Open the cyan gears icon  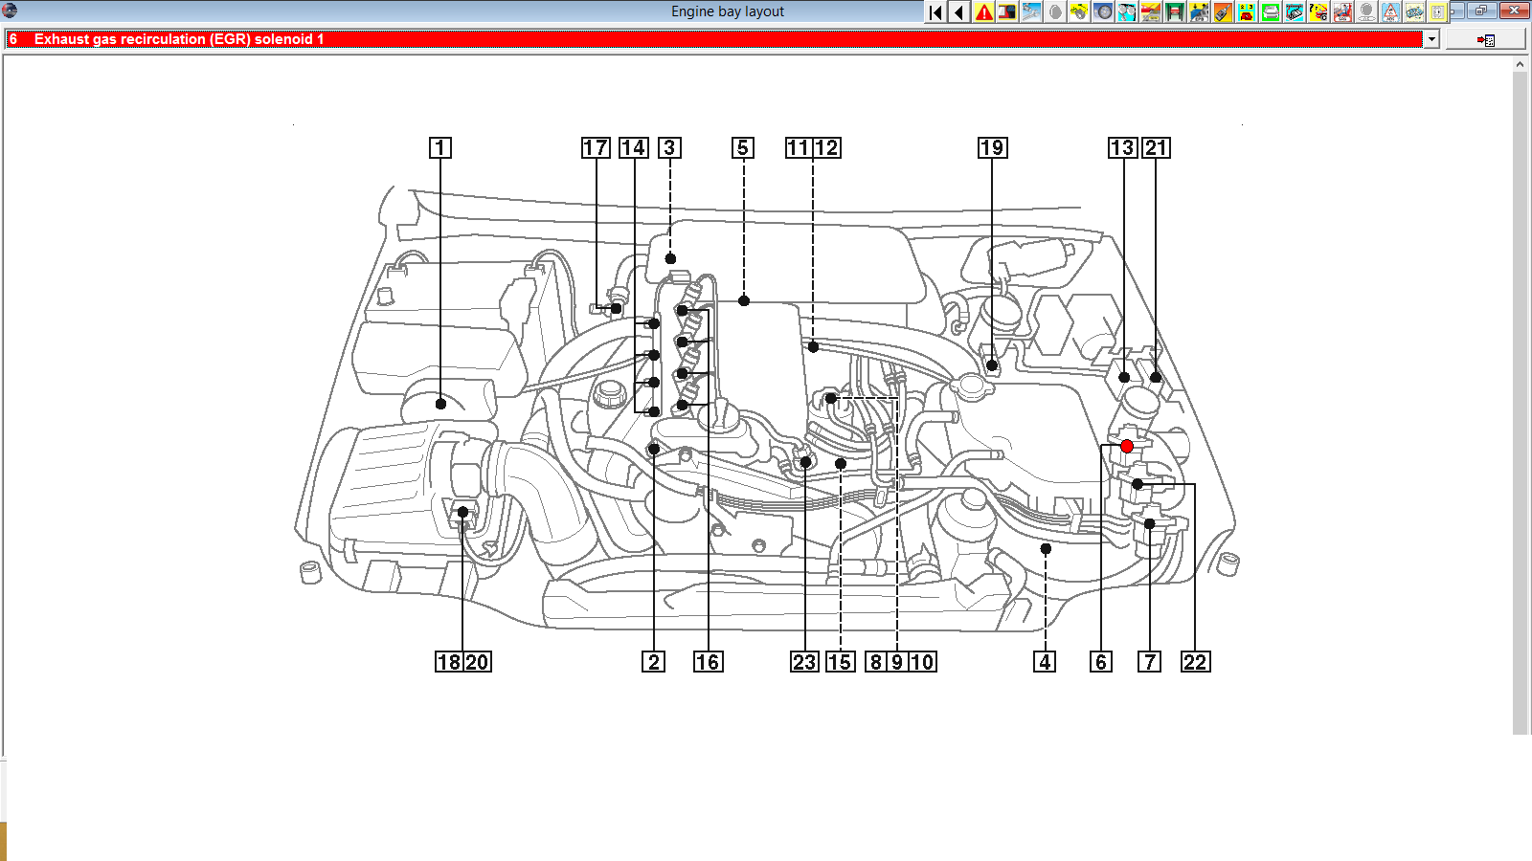[1127, 12]
